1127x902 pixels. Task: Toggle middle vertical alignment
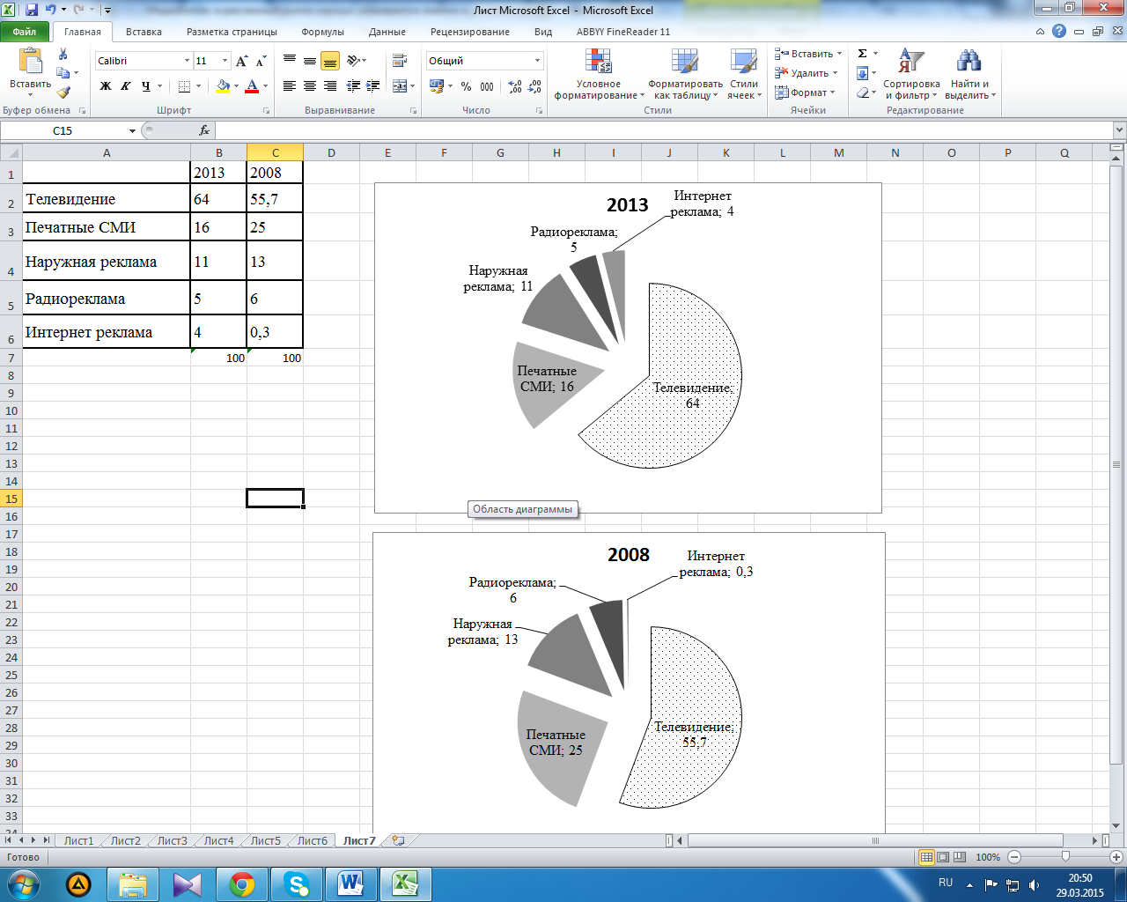[x=310, y=61]
